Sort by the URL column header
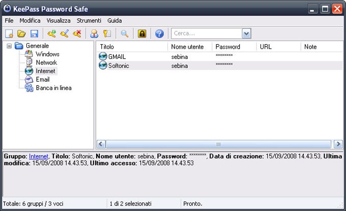 pyautogui.click(x=278, y=47)
